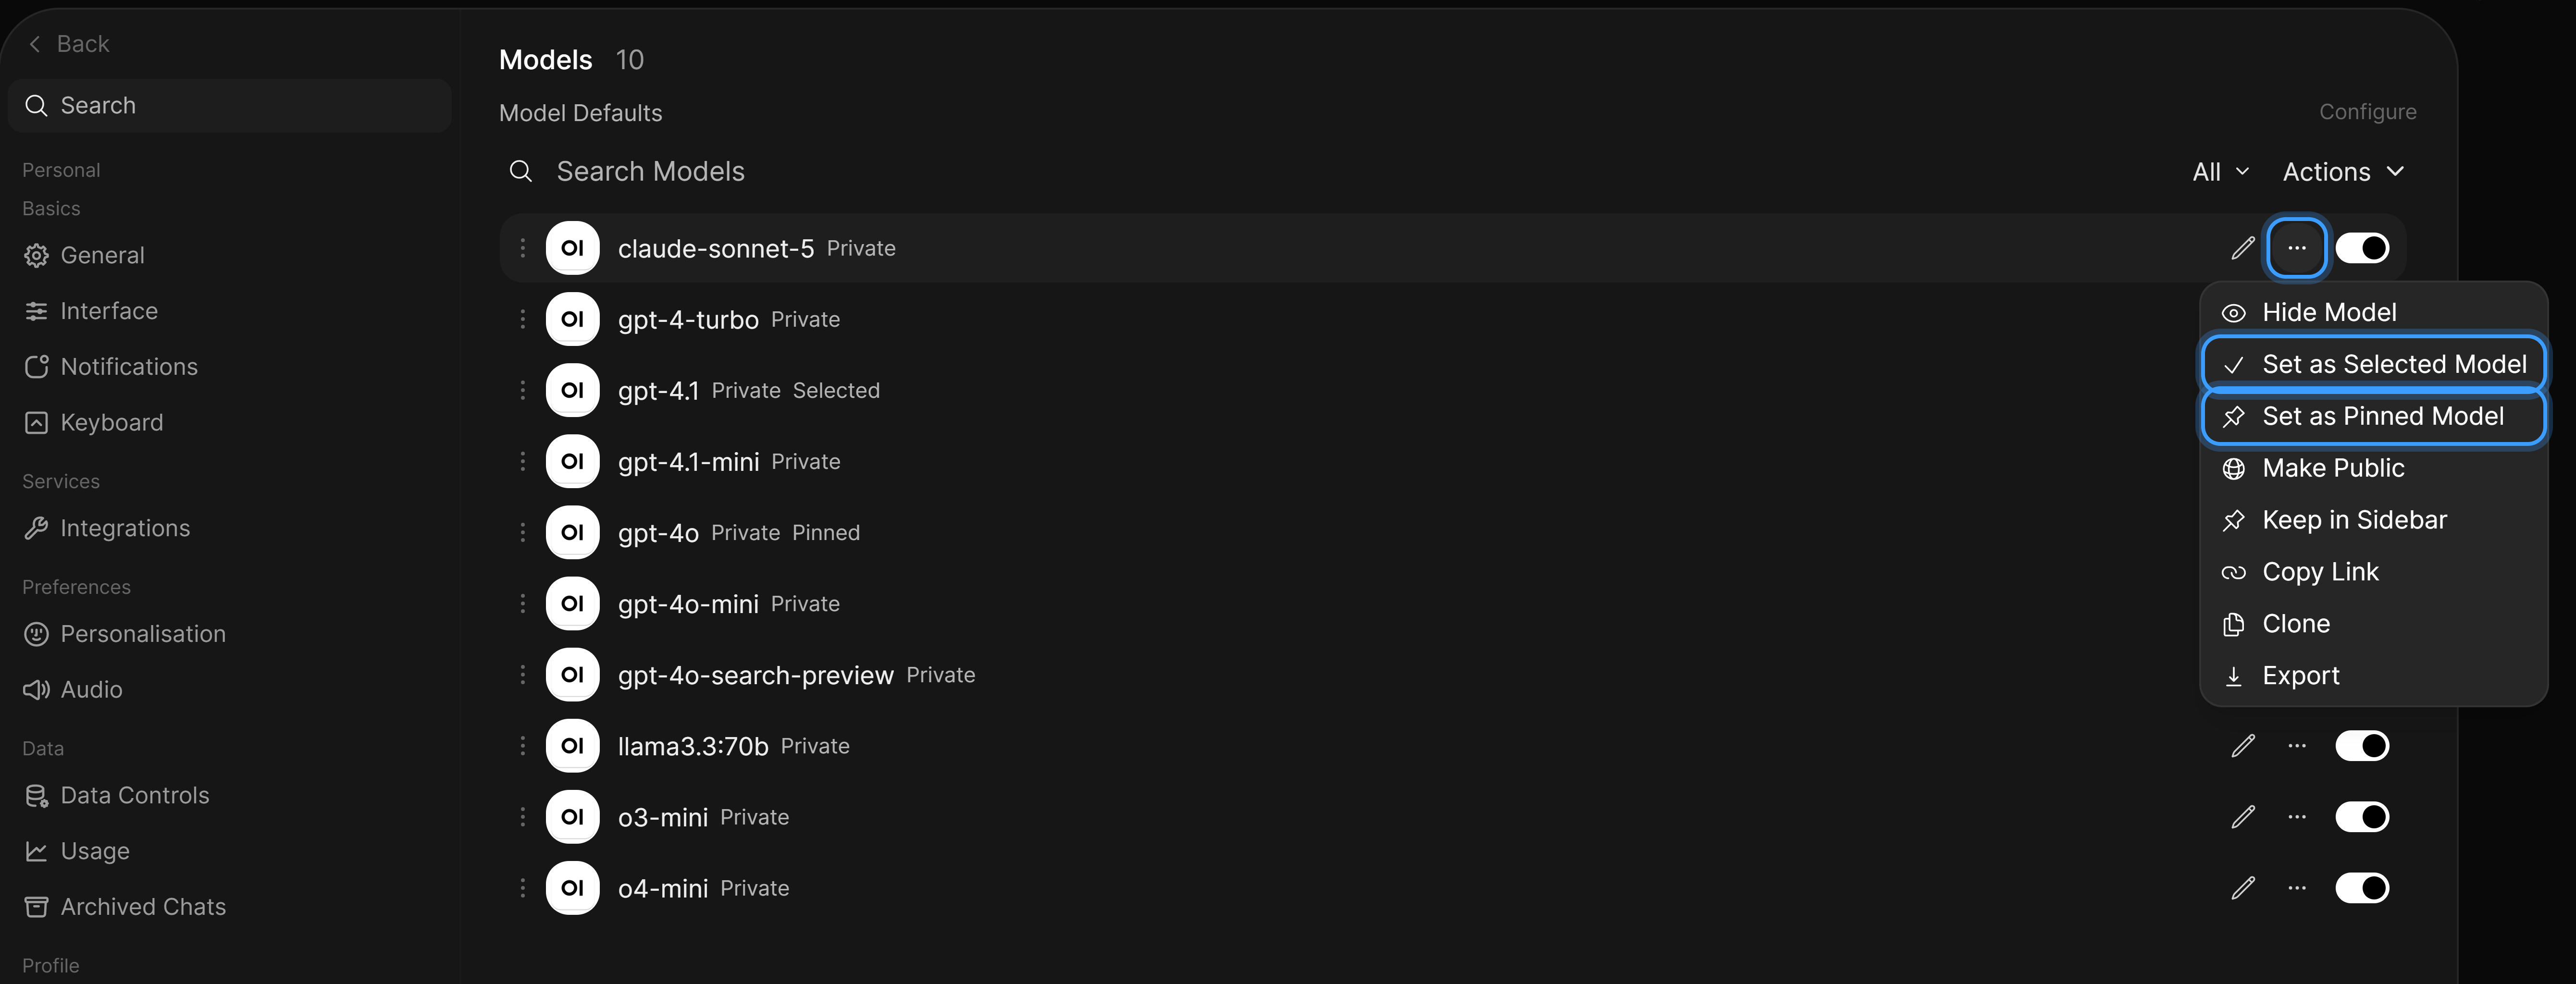Choose Copy Link from menu
2576x984 pixels.
2373,573
